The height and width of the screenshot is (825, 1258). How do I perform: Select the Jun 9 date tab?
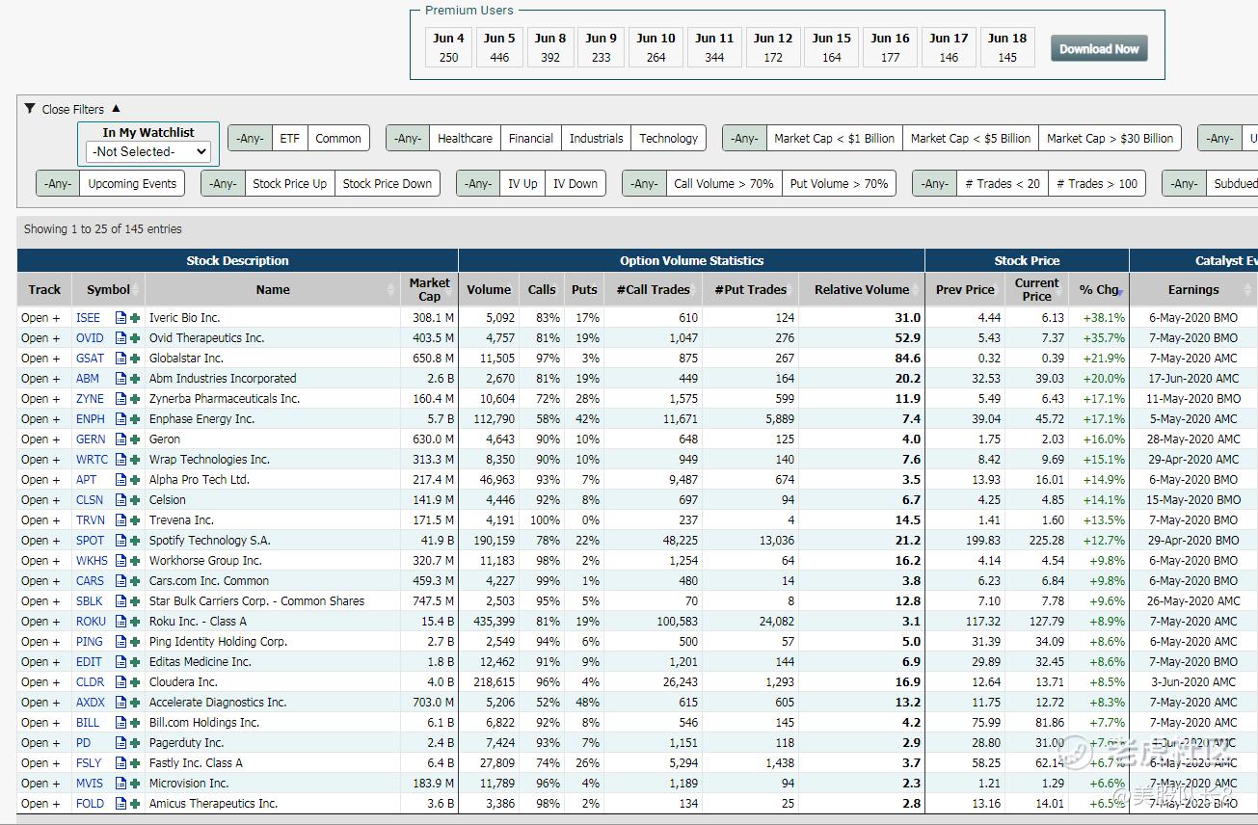click(x=601, y=47)
